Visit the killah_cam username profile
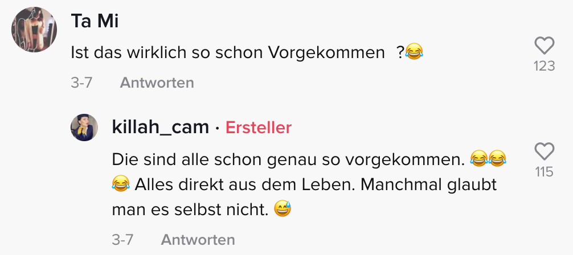The width and height of the screenshot is (573, 255). tap(161, 127)
